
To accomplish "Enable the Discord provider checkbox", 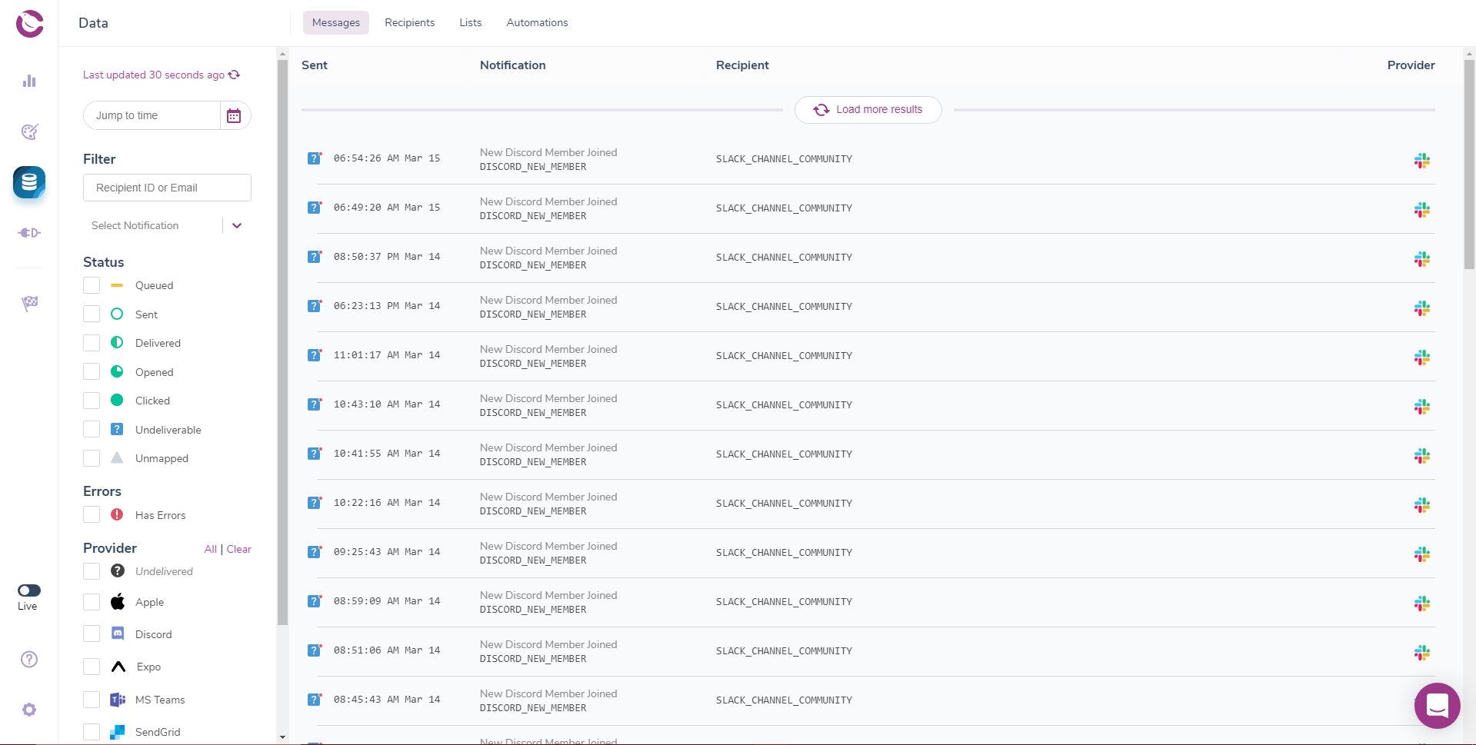I will click(92, 634).
